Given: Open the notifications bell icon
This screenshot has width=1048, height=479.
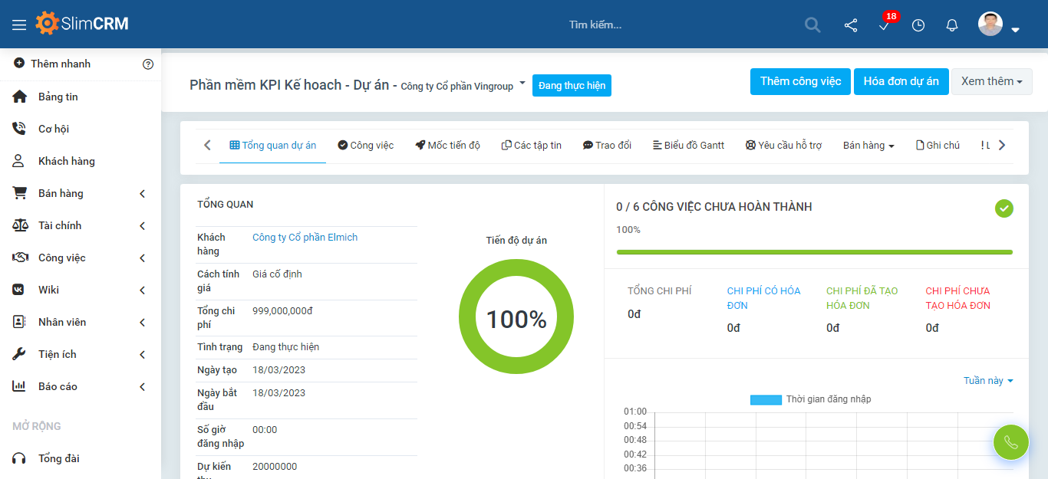Looking at the screenshot, I should tap(951, 25).
